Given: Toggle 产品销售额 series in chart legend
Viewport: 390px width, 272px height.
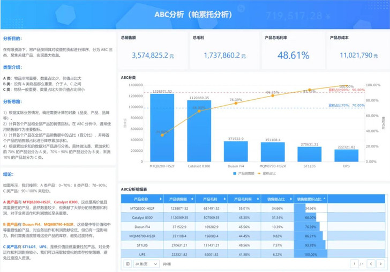Looking at the screenshot, I should (244, 173).
